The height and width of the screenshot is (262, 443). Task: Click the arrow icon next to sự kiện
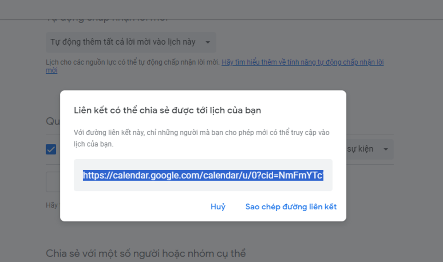pos(385,149)
